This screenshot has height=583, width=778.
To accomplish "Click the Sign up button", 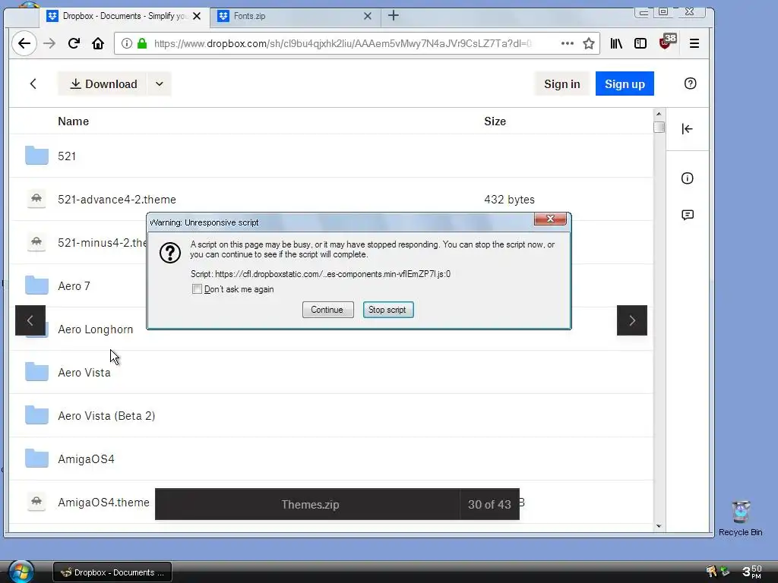I will [625, 84].
